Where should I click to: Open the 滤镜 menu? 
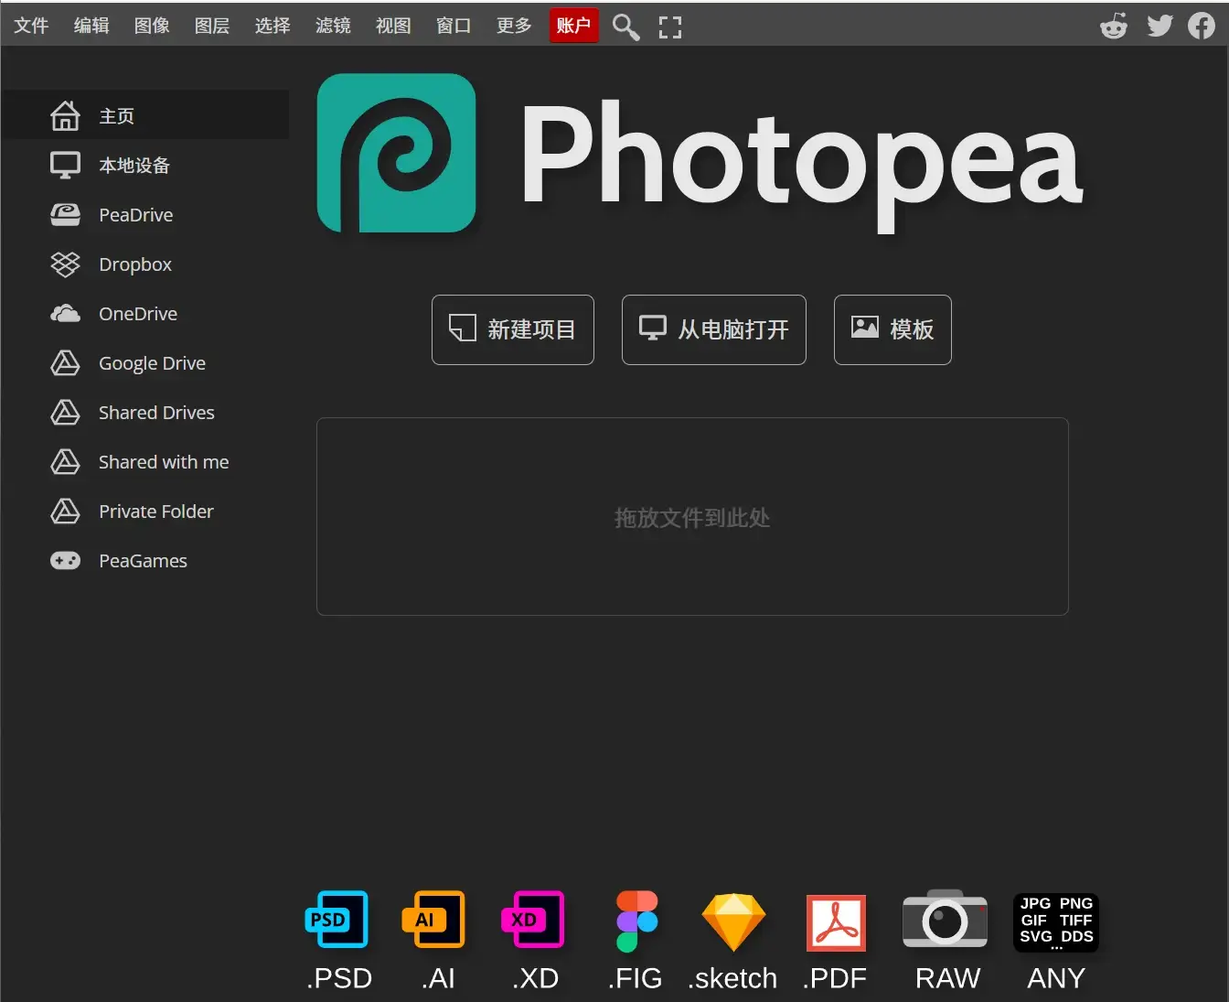point(333,26)
